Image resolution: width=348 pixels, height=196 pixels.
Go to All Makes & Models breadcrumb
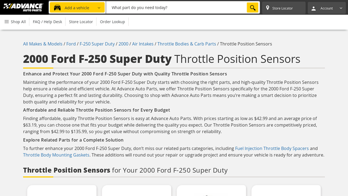point(43,44)
